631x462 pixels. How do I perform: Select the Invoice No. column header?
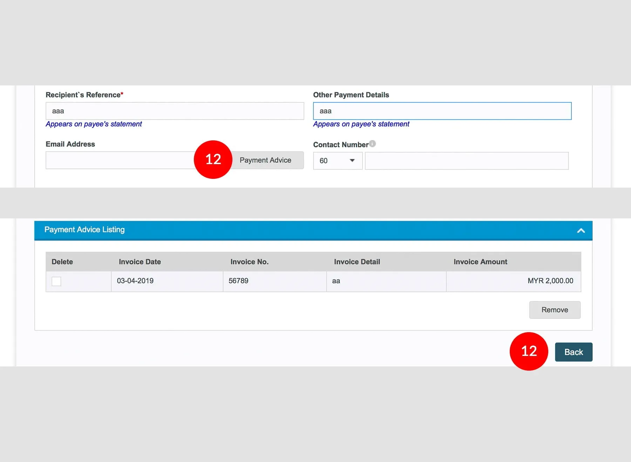249,262
